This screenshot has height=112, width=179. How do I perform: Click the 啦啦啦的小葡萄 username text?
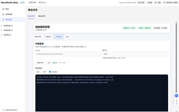(x=172, y=3)
